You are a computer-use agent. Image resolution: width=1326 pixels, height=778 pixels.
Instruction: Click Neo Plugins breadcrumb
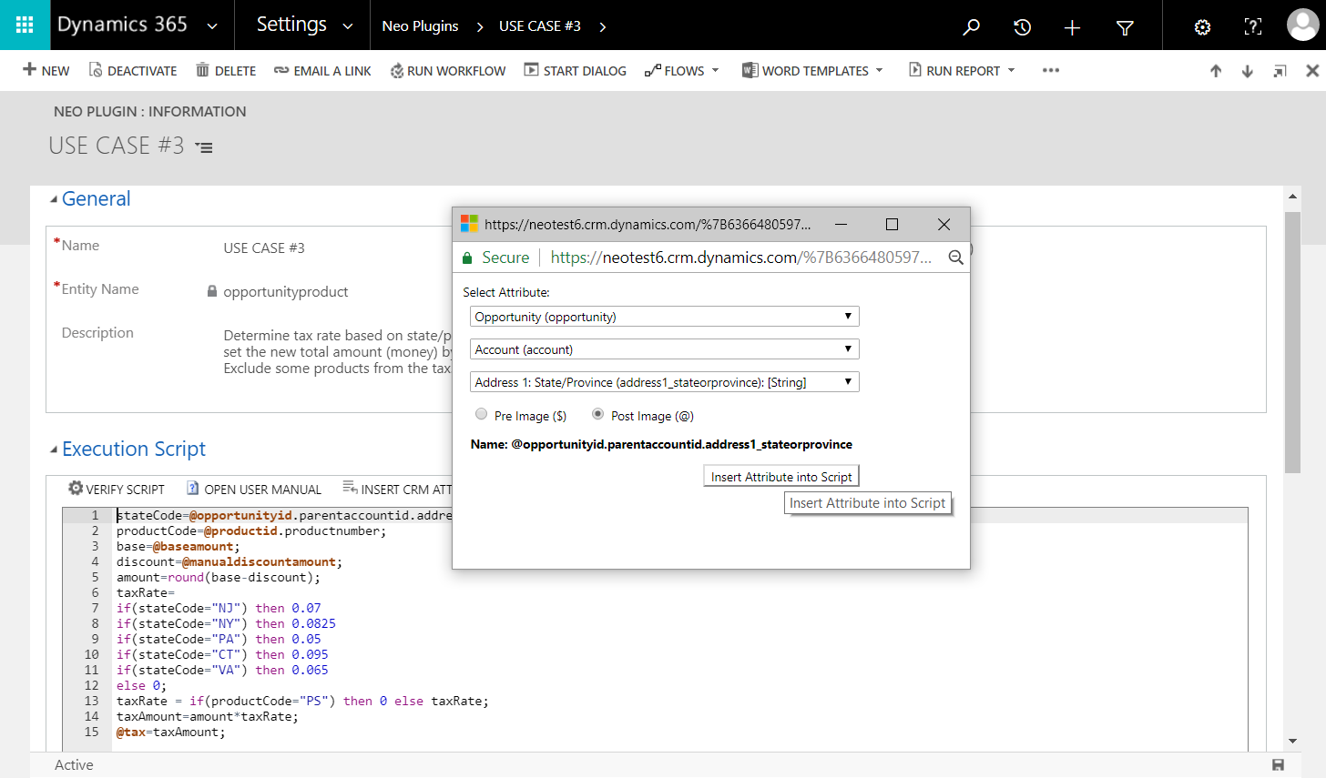coord(420,26)
